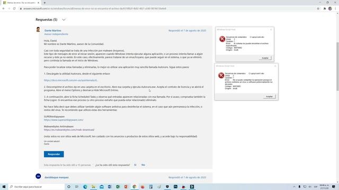Click the 'Malwarebytes Antimalware' heading text

click(x=59, y=127)
